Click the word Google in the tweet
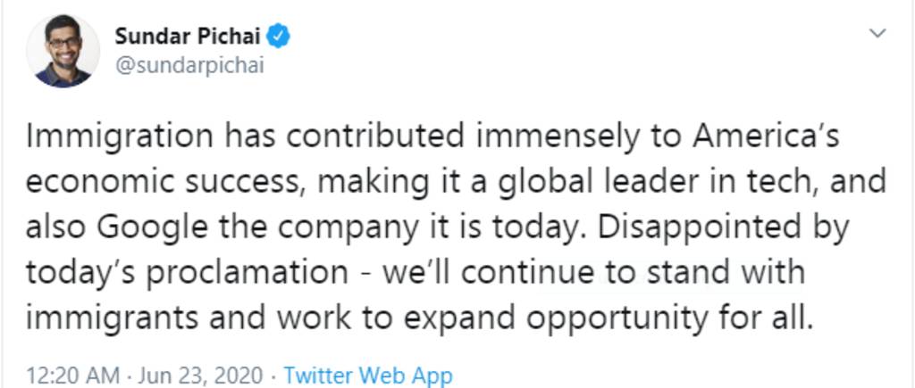Image resolution: width=915 pixels, height=388 pixels. 149,227
